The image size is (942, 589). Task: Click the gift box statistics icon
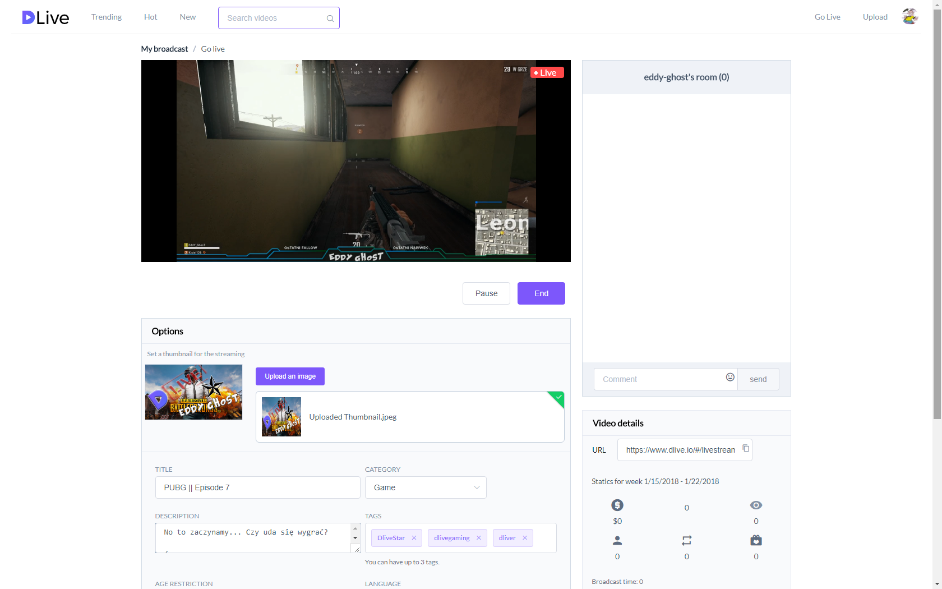(x=756, y=540)
